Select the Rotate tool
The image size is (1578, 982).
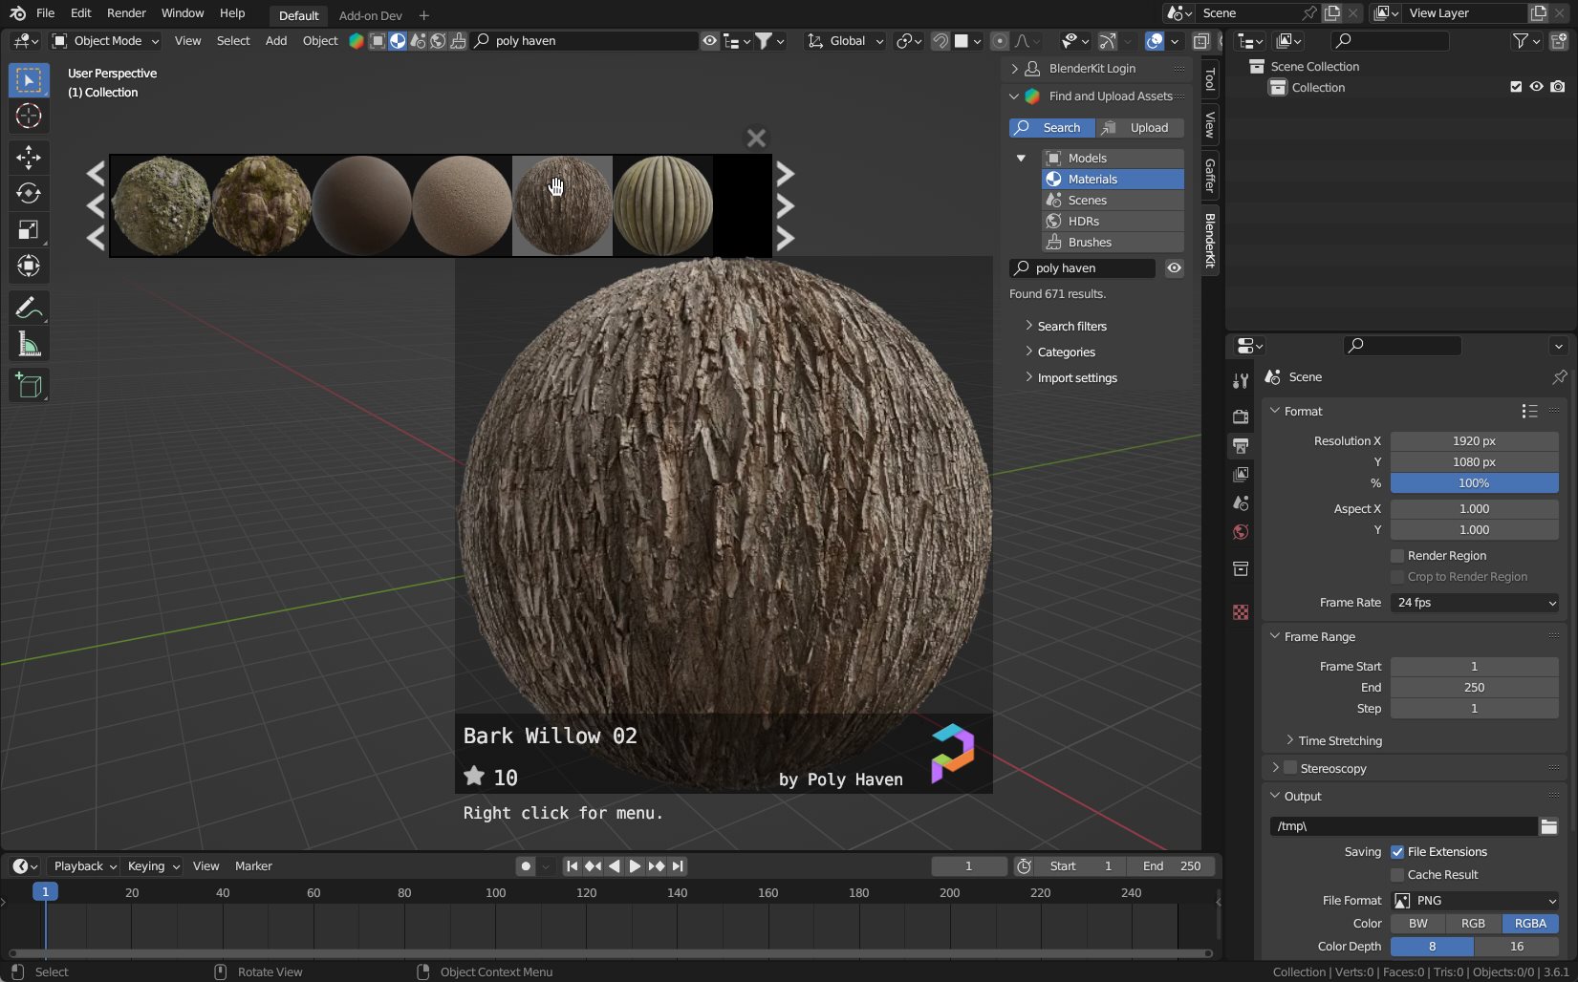[29, 193]
